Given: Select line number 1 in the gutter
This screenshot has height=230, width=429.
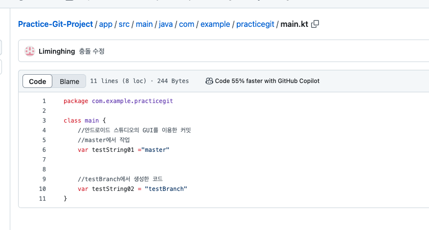Looking at the screenshot, I should [44, 101].
